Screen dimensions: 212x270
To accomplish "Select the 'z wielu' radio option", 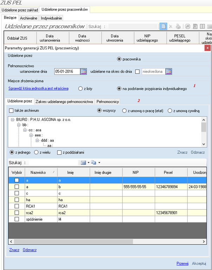I will pyautogui.click(x=36, y=153).
